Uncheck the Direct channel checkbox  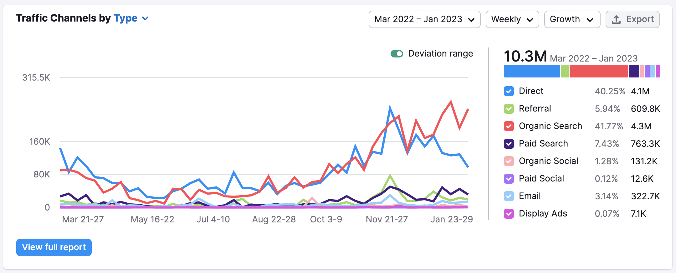pyautogui.click(x=509, y=91)
